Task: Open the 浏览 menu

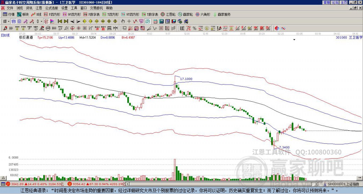Action: point(20,8)
